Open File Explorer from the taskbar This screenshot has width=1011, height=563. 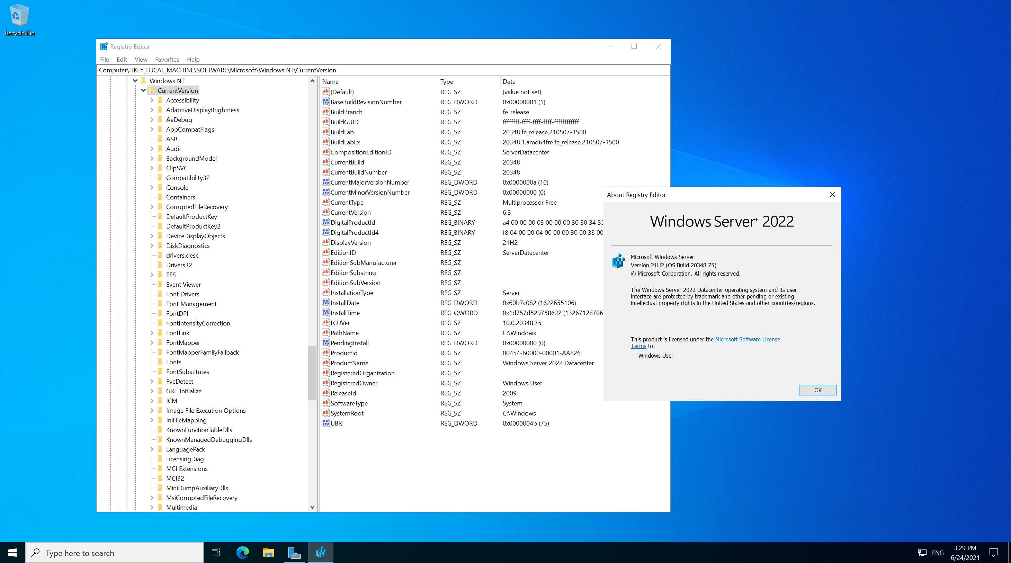pyautogui.click(x=268, y=552)
